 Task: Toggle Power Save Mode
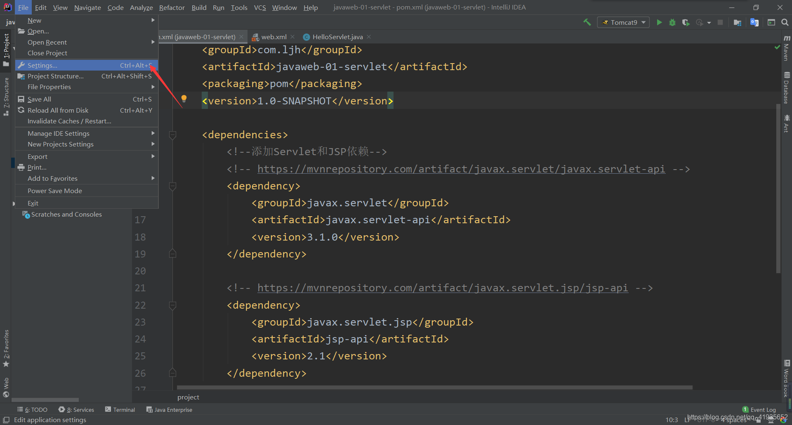point(87,191)
